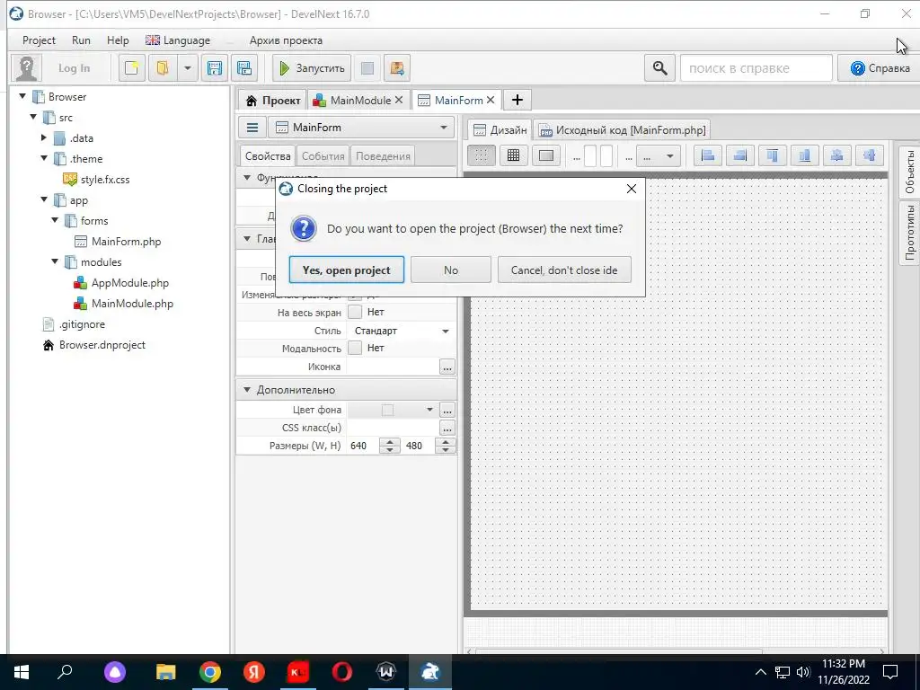Toggle the На весь экран checkbox
This screenshot has width=920, height=690.
(354, 312)
